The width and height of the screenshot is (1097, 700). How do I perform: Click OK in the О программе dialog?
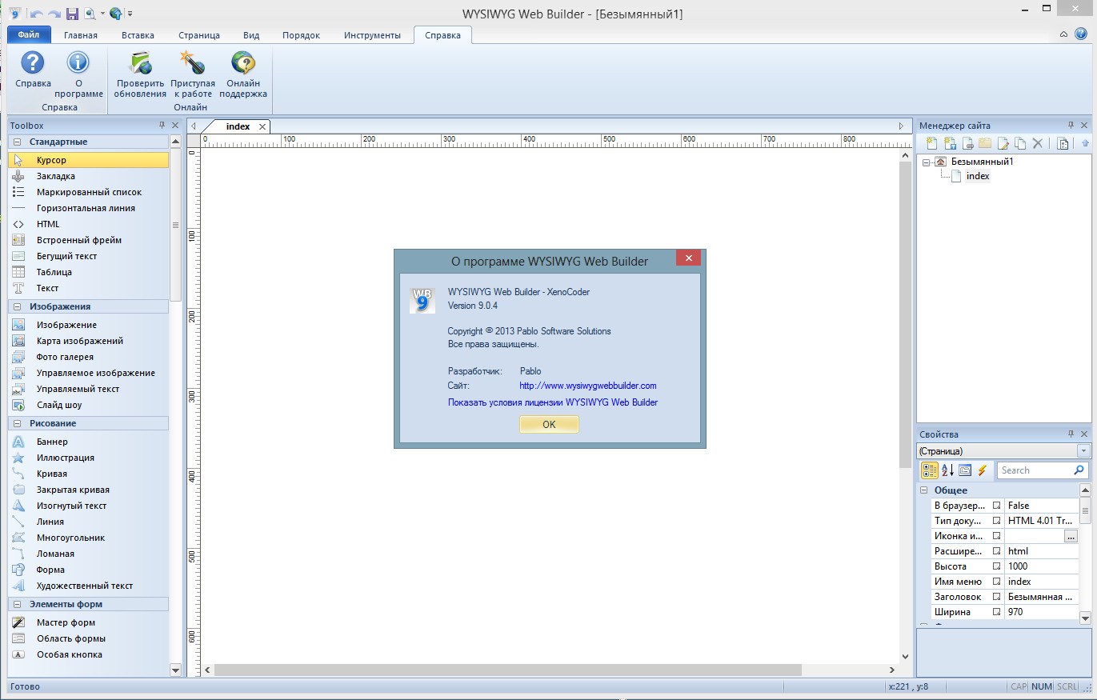pyautogui.click(x=549, y=425)
